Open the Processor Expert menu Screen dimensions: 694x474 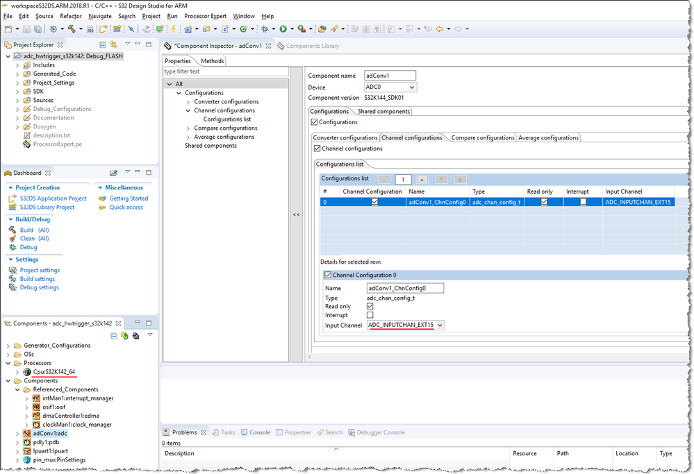[205, 16]
